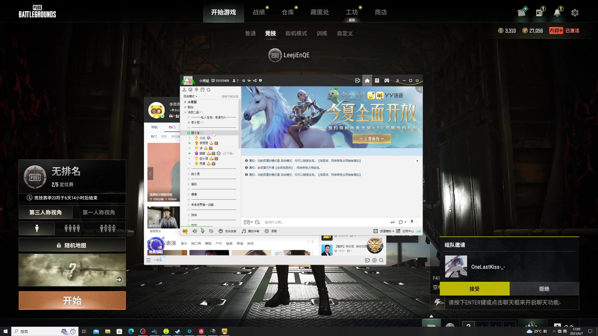Accept the team invite with 接受
This screenshot has width=598, height=336.
coord(474,289)
